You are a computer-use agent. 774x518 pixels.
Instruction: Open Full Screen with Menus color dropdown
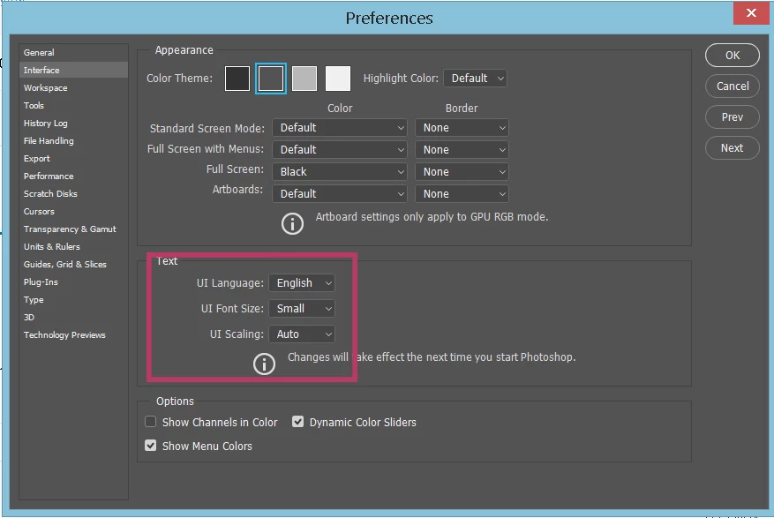(340, 150)
